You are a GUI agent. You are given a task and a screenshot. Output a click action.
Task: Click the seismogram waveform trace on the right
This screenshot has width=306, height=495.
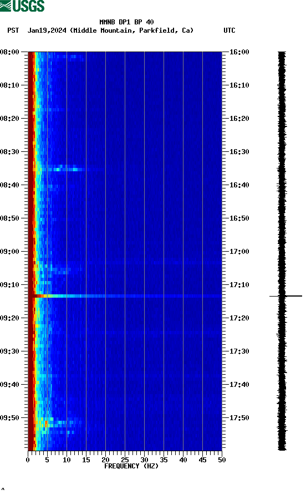coord(282,251)
